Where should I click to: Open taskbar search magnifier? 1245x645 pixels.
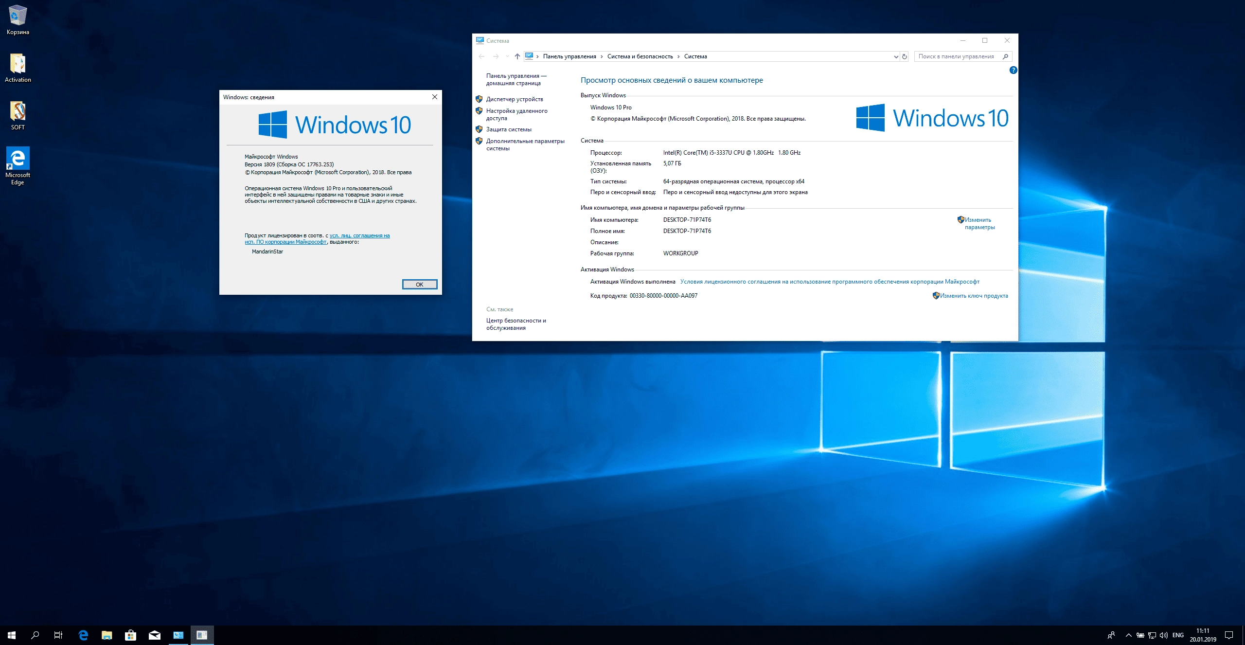point(35,635)
